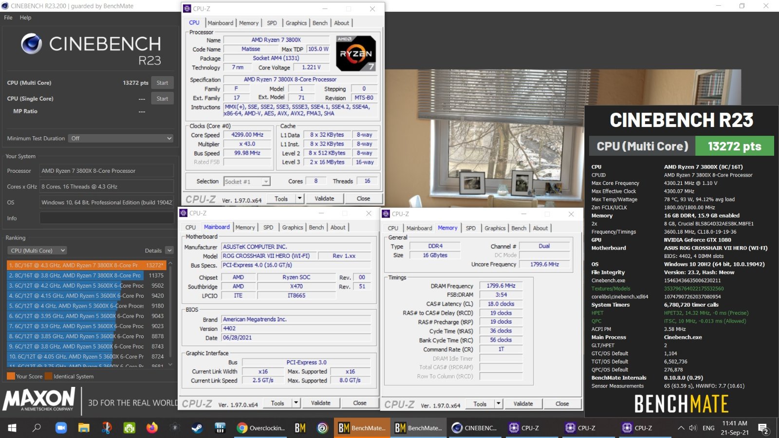The height and width of the screenshot is (438, 779).
Task: Open the Minimum Test Duration dropdown
Action: click(121, 138)
